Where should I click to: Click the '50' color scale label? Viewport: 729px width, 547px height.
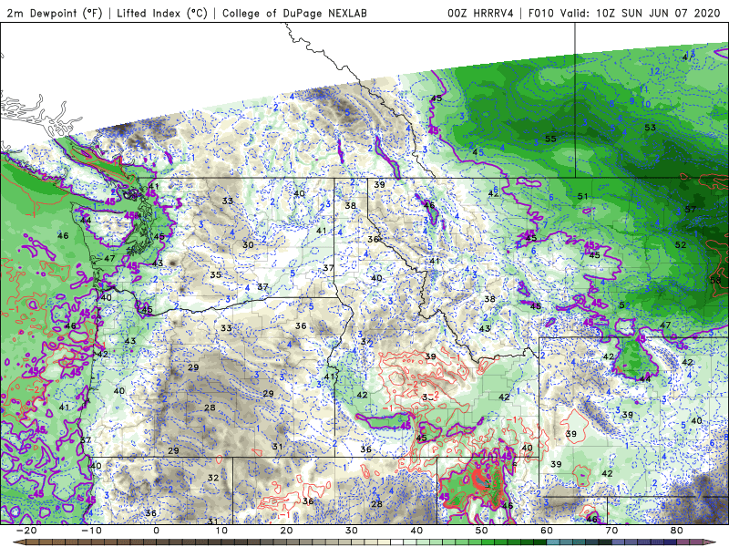(x=482, y=531)
